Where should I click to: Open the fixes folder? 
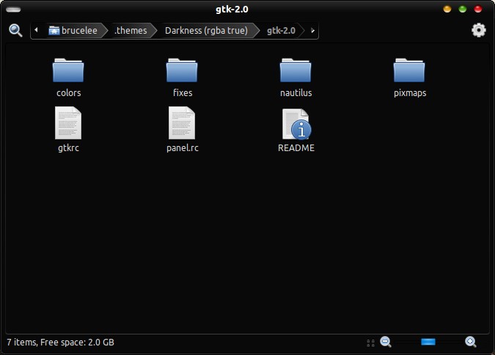pos(182,70)
